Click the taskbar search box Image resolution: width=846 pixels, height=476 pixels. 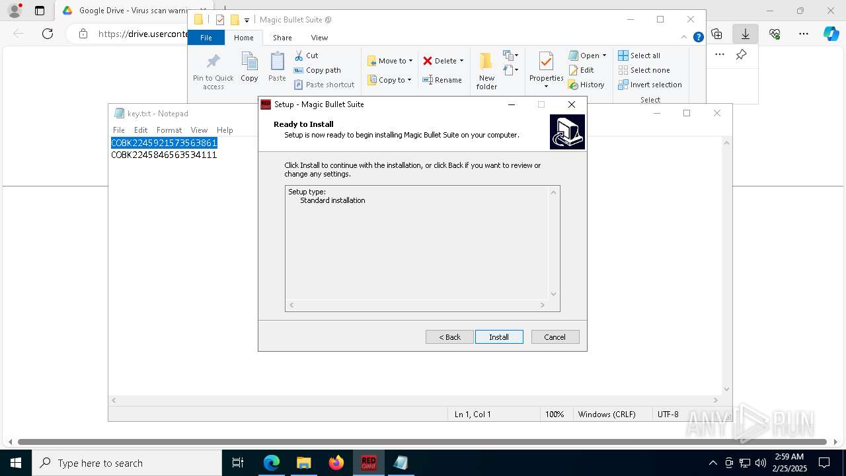click(127, 463)
